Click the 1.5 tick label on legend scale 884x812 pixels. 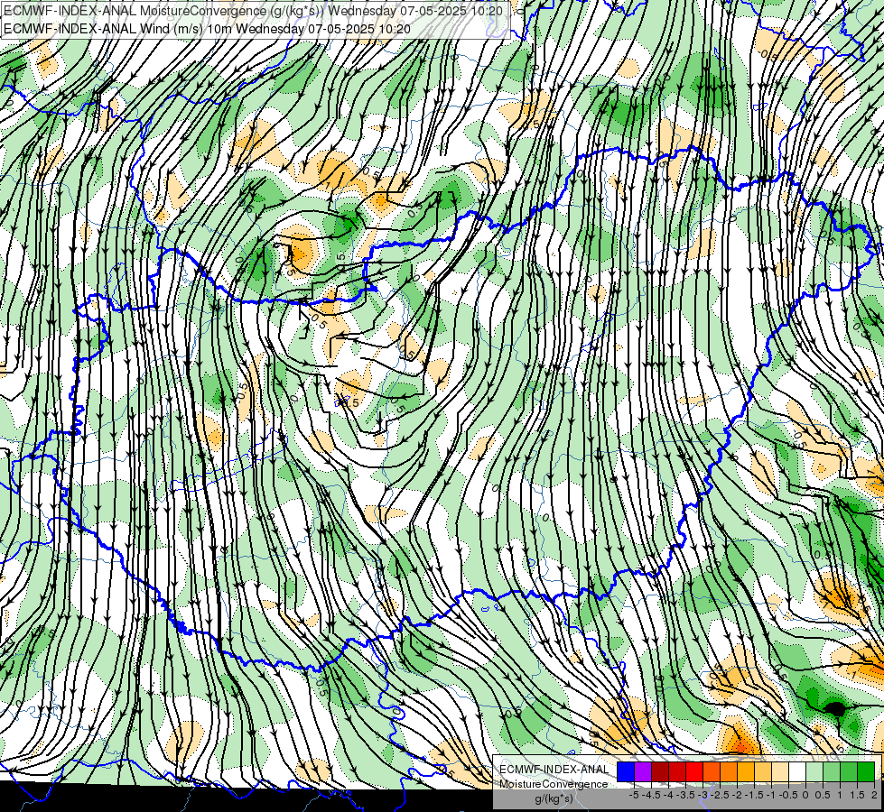(858, 795)
